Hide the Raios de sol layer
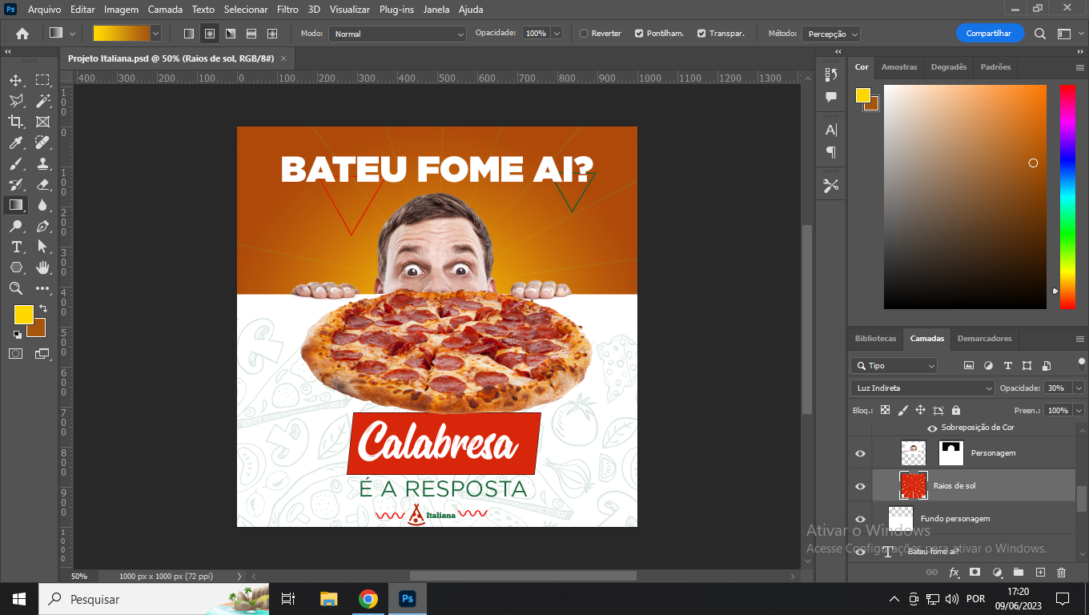 (x=860, y=486)
